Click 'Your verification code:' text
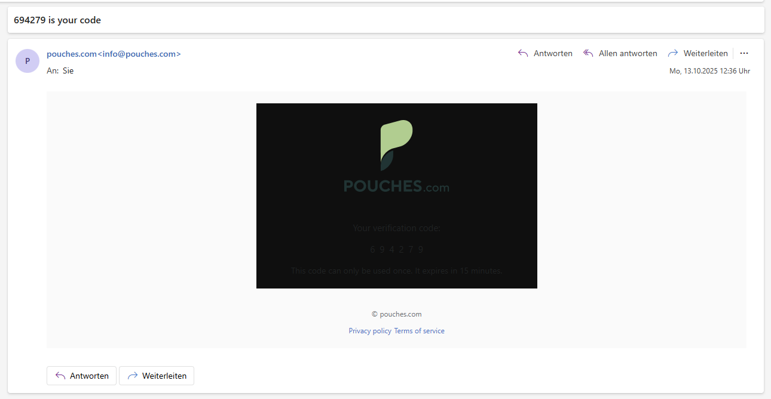Screen dimensions: 771x399 coord(396,228)
